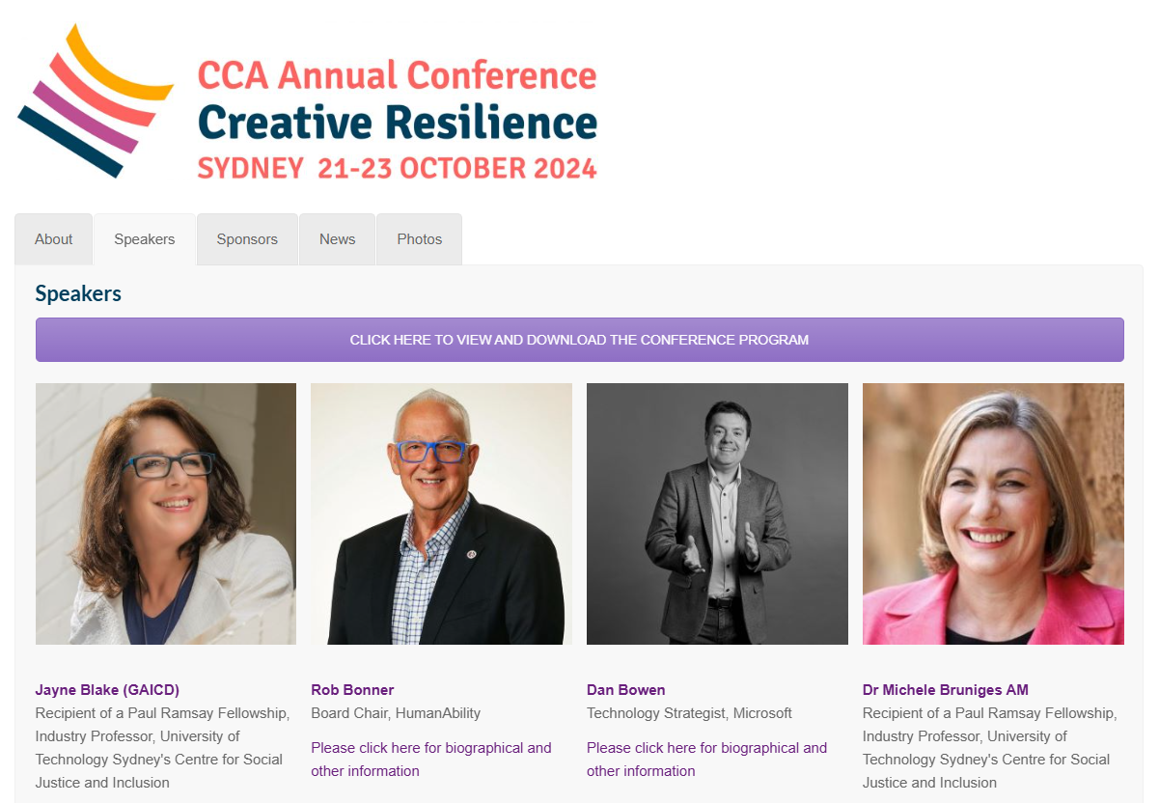
Task: Open Dr Michele Bruniges AM name link
Action: point(945,690)
